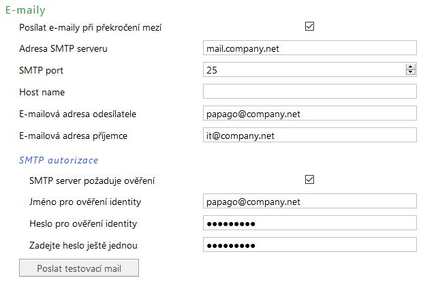Image resolution: width=423 pixels, height=284 pixels.
Task: Click the 'Poslat testovací mail' button
Action: point(79,268)
